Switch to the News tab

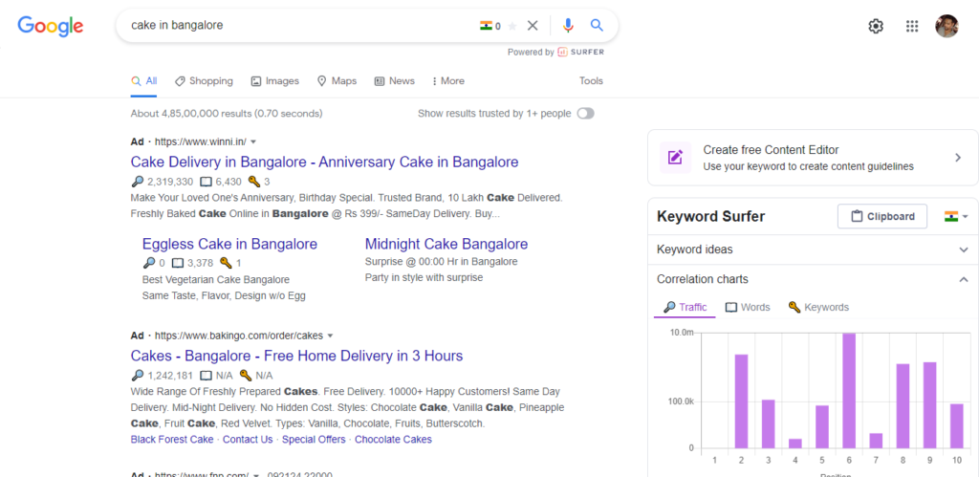click(395, 81)
